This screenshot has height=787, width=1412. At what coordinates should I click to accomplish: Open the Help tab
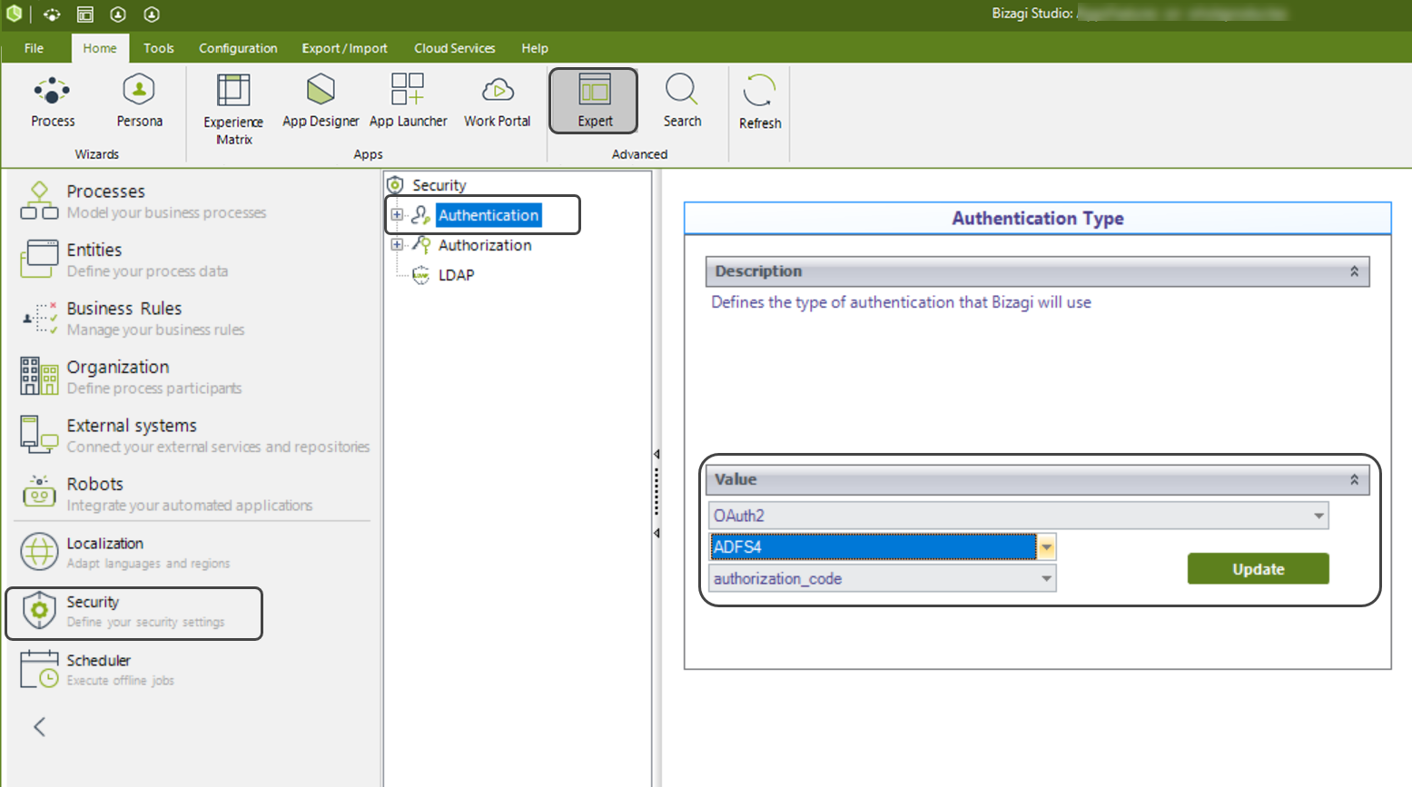pyautogui.click(x=535, y=48)
